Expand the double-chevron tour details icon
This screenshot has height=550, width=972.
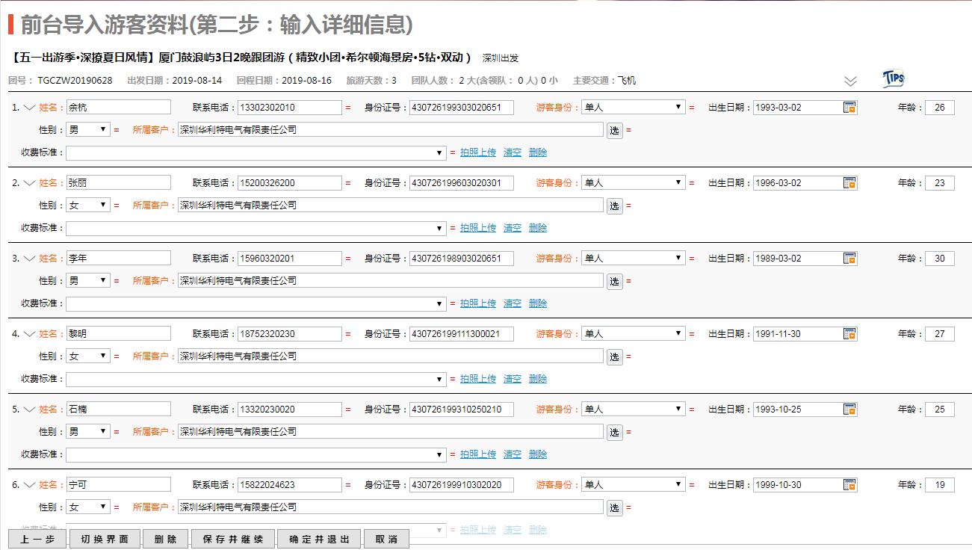tap(850, 81)
